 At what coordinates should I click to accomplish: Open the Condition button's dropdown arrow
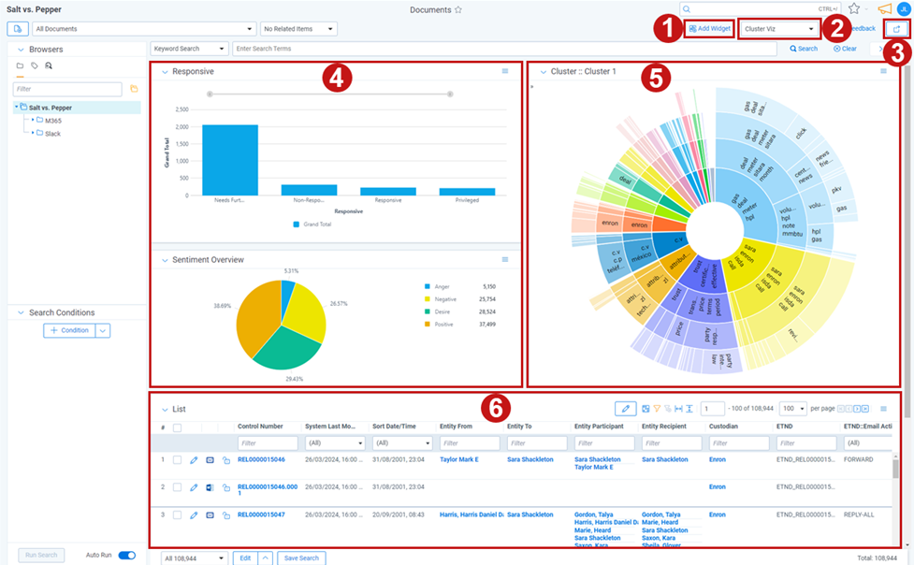103,330
